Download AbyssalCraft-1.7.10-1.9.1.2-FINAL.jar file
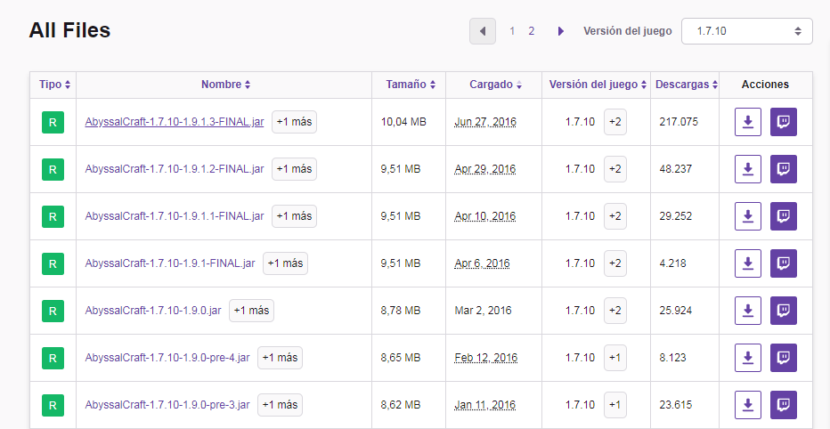Screen dimensions: 830x429 (747, 169)
